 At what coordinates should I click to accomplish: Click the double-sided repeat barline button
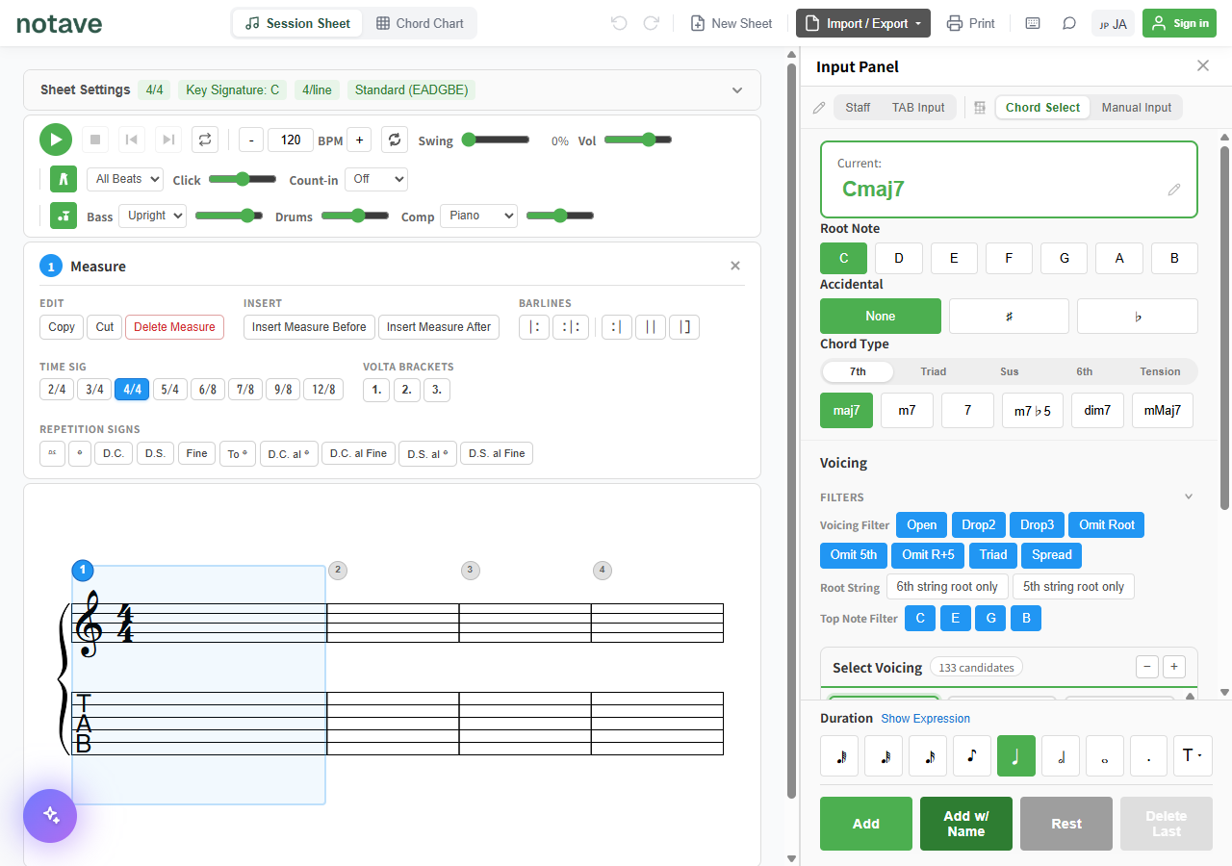click(571, 327)
